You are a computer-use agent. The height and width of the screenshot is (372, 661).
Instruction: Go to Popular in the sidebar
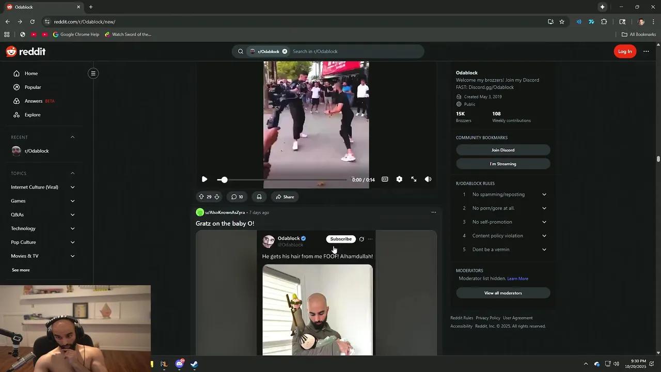[33, 87]
